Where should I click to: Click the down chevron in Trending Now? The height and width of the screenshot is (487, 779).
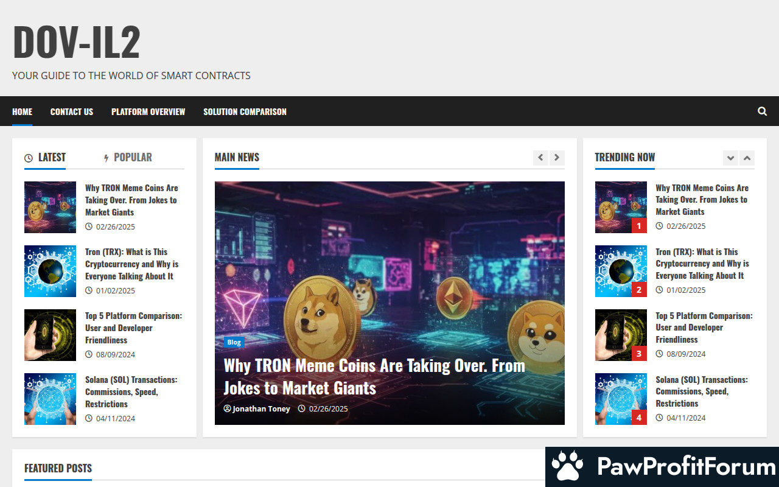(730, 158)
